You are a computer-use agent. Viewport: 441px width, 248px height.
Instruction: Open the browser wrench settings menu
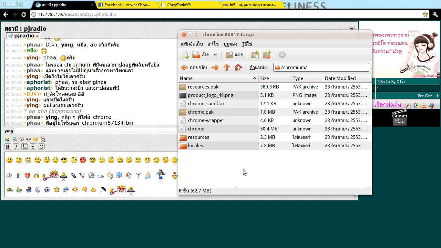tap(435, 15)
